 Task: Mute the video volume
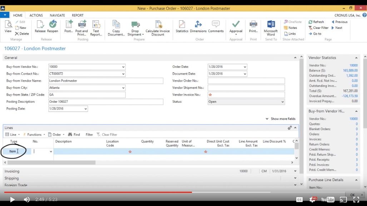tap(27, 200)
